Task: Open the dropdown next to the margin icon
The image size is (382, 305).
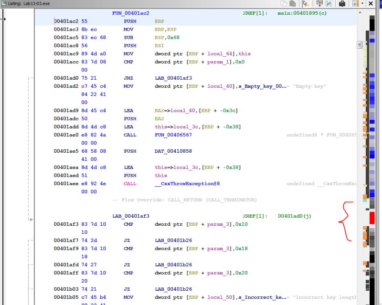Action: pyautogui.click(x=362, y=4)
